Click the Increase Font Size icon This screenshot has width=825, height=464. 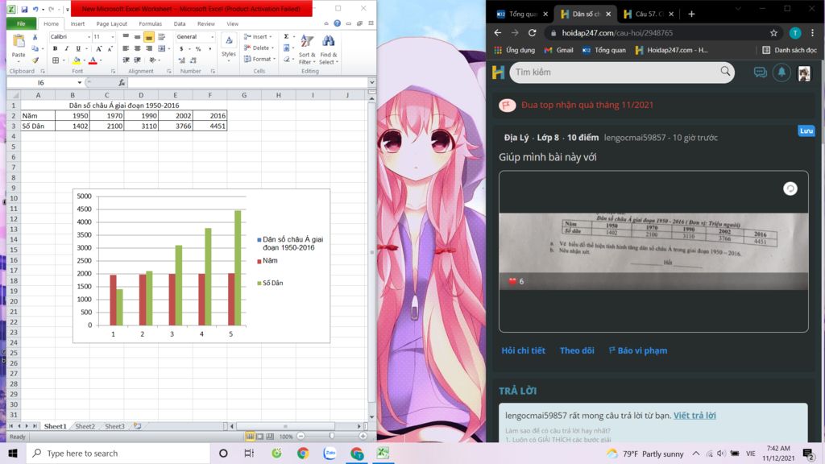[98, 48]
